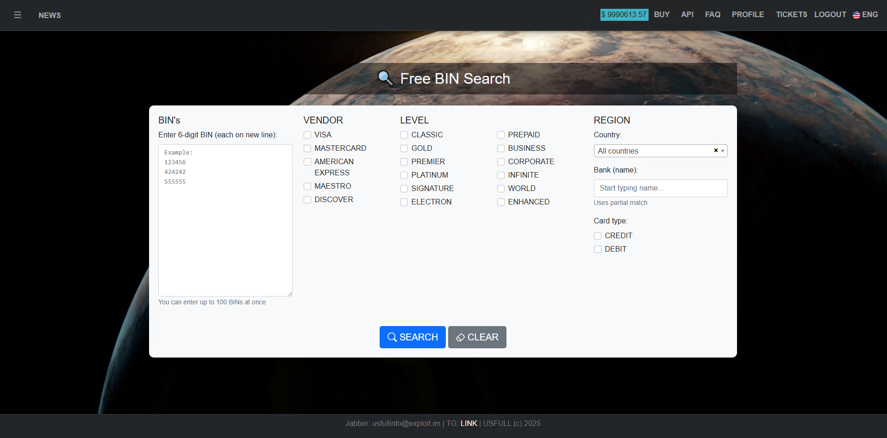The width and height of the screenshot is (887, 438).
Task: Open the hamburger menu icon
Action: coord(18,15)
